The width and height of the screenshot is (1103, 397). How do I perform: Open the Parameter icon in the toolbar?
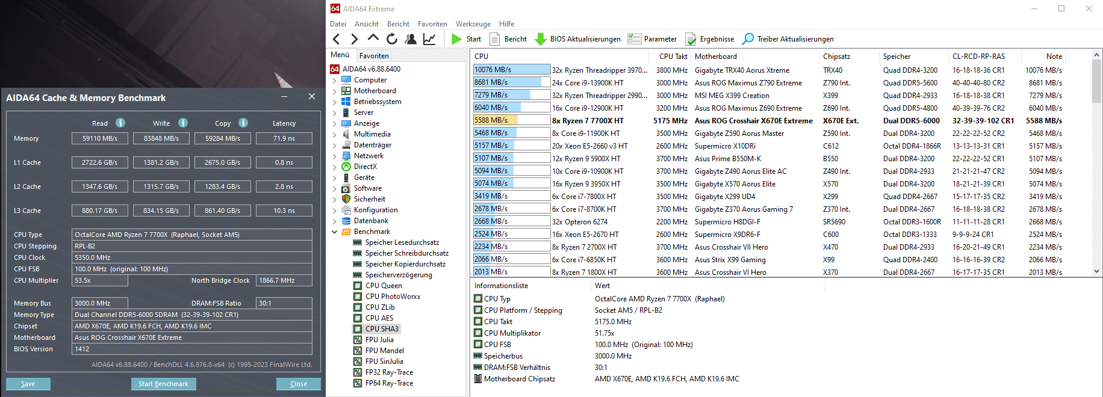[x=634, y=39]
